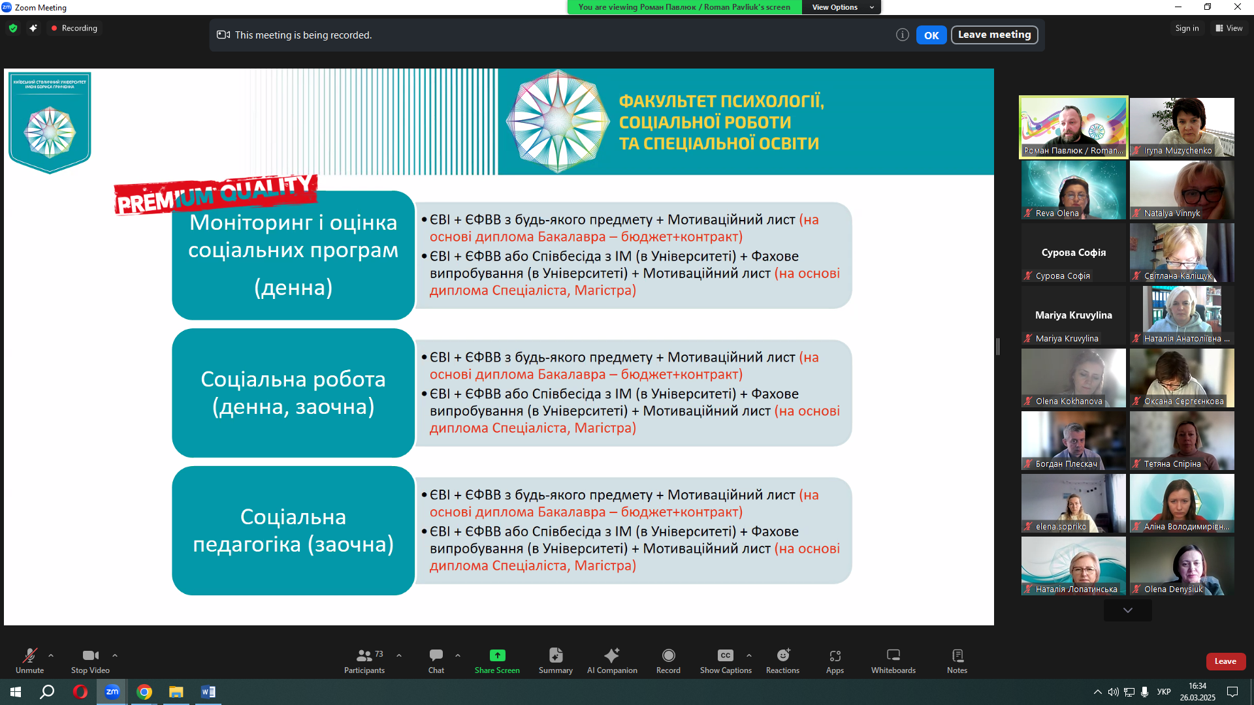
Task: Toggle Show Captions button
Action: 725,661
